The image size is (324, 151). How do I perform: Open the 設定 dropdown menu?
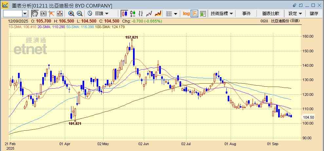[x=295, y=14]
